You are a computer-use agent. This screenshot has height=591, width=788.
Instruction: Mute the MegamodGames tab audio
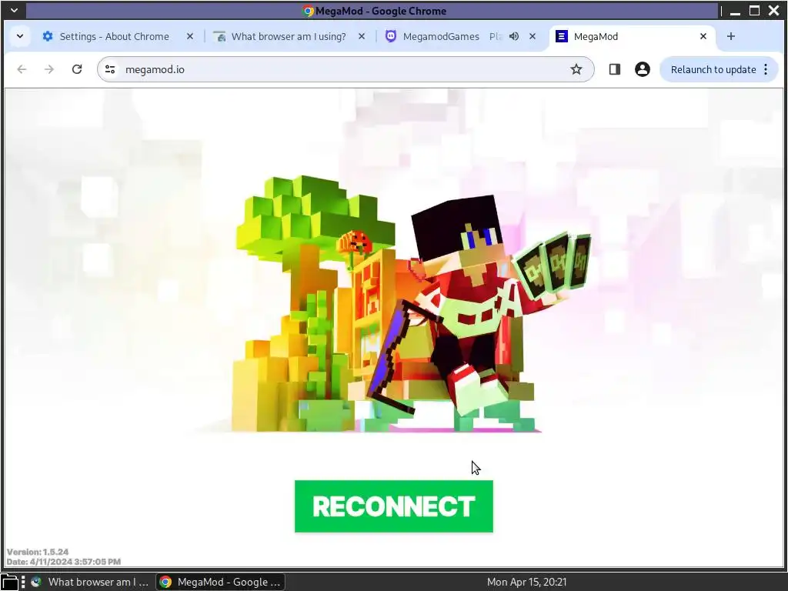point(513,36)
